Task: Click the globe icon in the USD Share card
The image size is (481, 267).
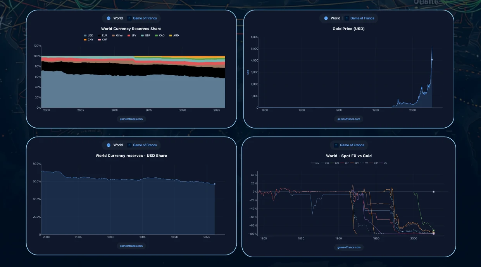Action: (x=109, y=145)
